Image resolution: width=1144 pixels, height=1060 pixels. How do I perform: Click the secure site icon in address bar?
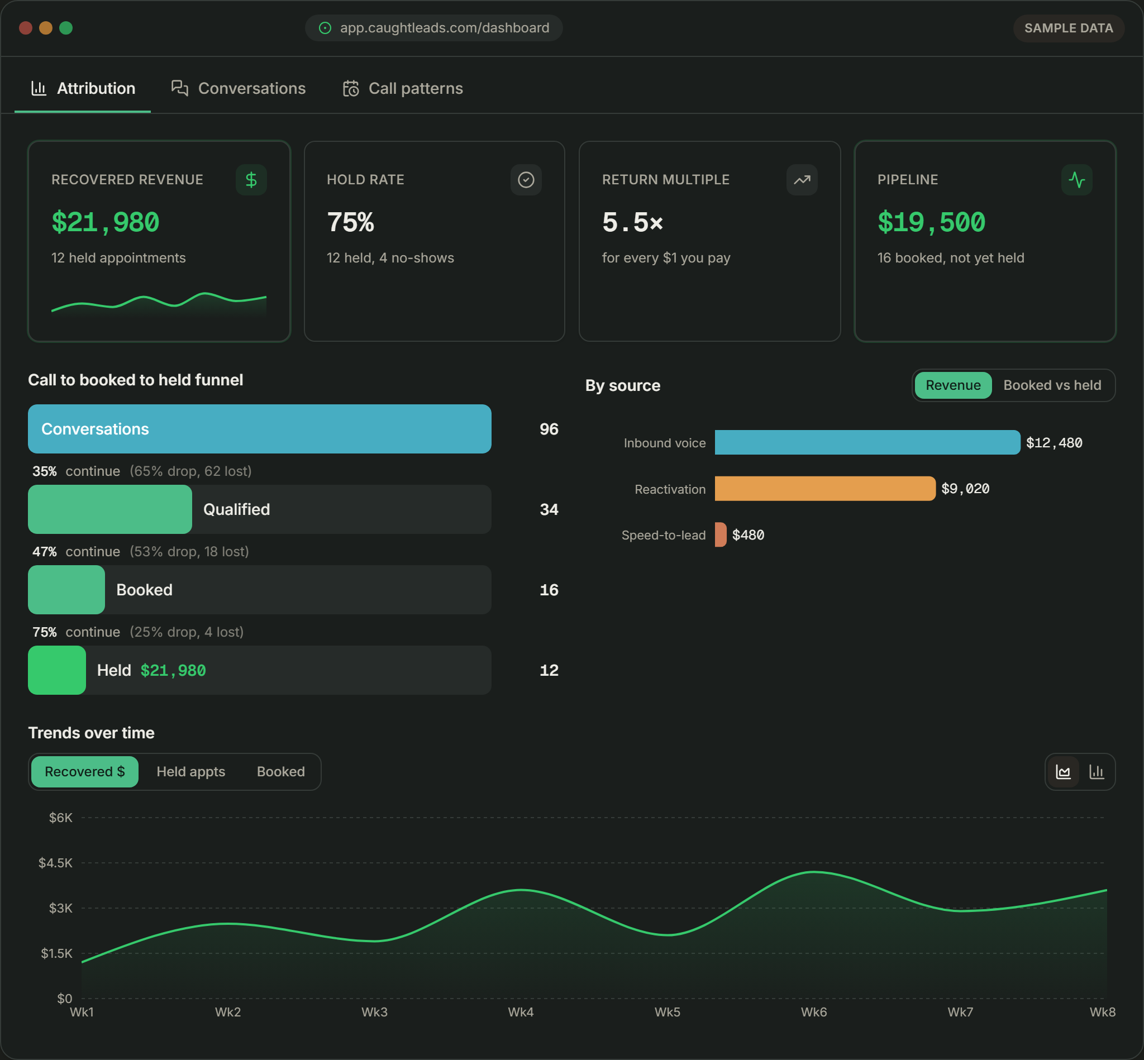point(325,28)
